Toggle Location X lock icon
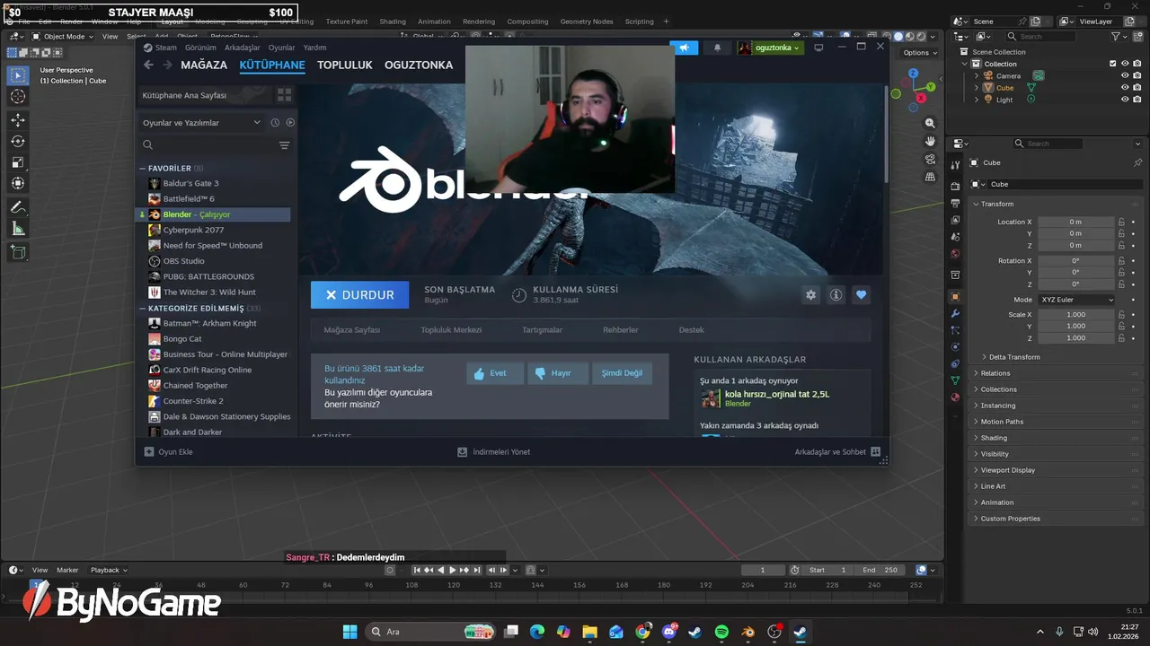This screenshot has height=646, width=1150. click(x=1121, y=222)
